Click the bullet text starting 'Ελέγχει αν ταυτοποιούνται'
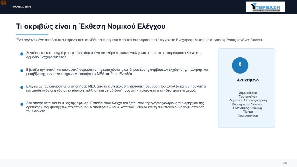The image size is (297, 167). (116, 88)
